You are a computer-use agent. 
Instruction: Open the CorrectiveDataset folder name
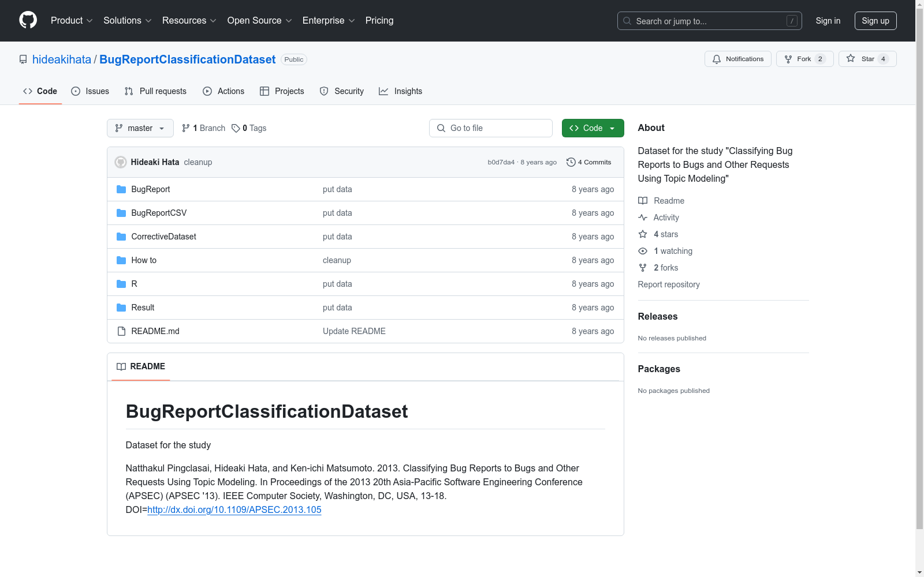pyautogui.click(x=164, y=237)
